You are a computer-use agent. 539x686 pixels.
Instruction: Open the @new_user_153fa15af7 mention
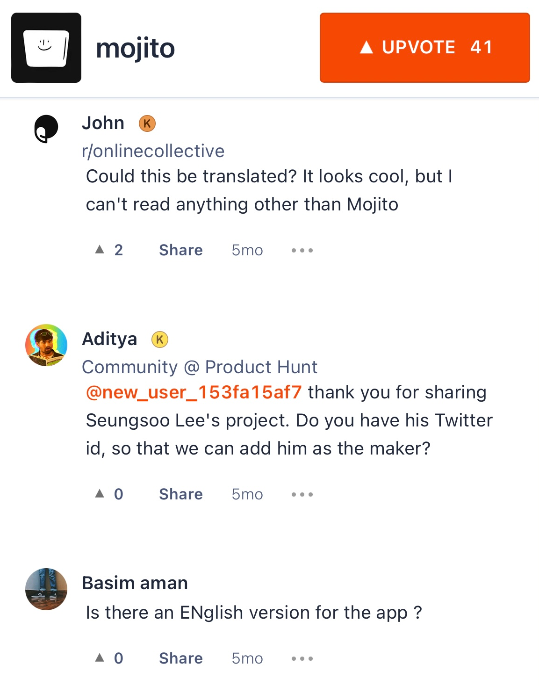pyautogui.click(x=194, y=392)
